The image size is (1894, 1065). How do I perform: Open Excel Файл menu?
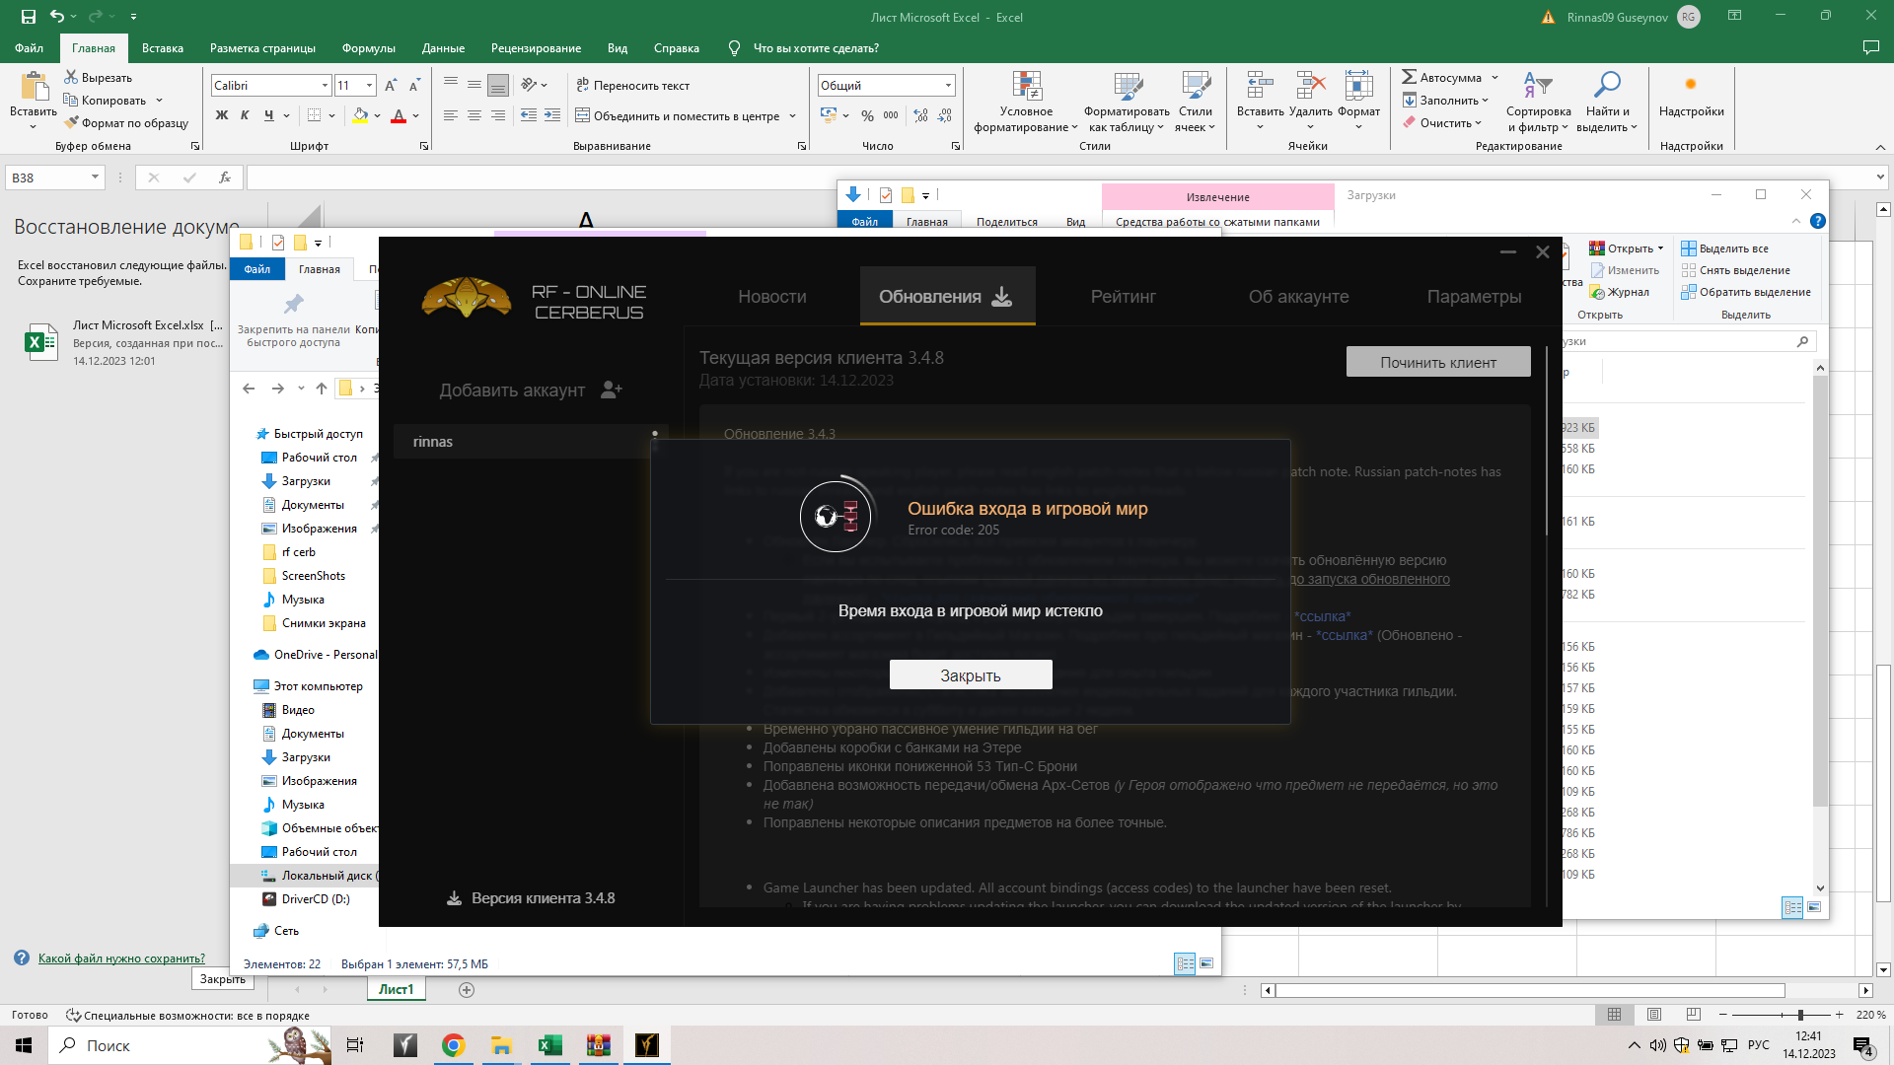click(29, 47)
